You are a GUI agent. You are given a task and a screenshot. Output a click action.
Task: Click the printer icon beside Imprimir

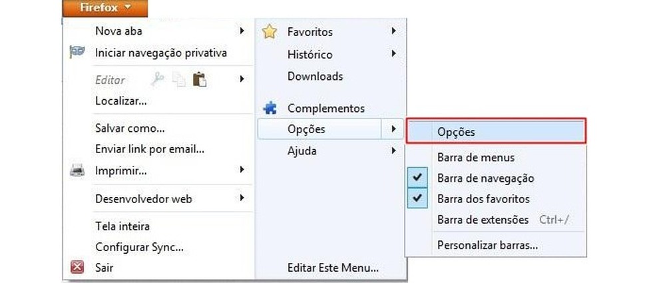click(77, 170)
